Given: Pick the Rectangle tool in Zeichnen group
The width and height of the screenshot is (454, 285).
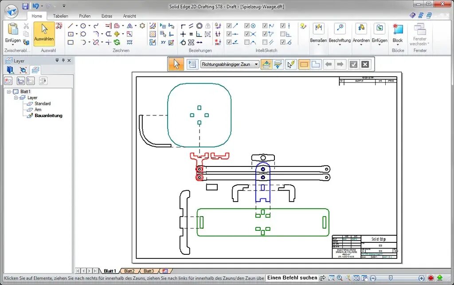Looking at the screenshot, I should [70, 42].
